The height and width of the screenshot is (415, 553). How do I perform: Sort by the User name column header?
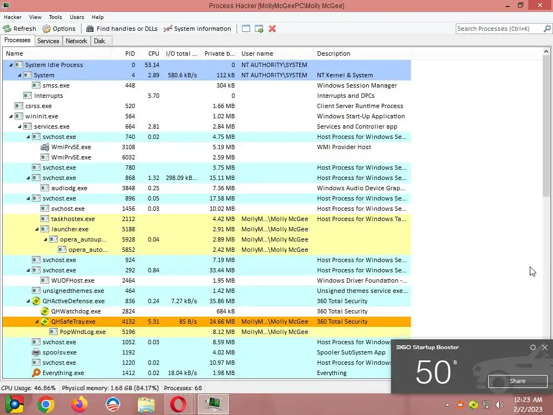tap(276, 53)
